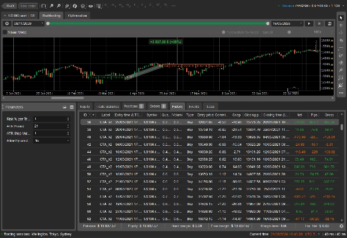Switch to the Logs tab
The width and height of the screenshot is (347, 238).
[211, 107]
